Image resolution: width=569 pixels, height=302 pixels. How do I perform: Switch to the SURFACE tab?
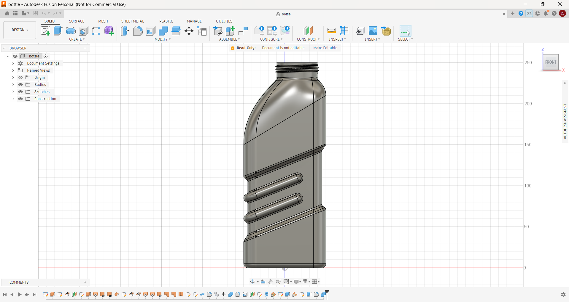pyautogui.click(x=77, y=21)
